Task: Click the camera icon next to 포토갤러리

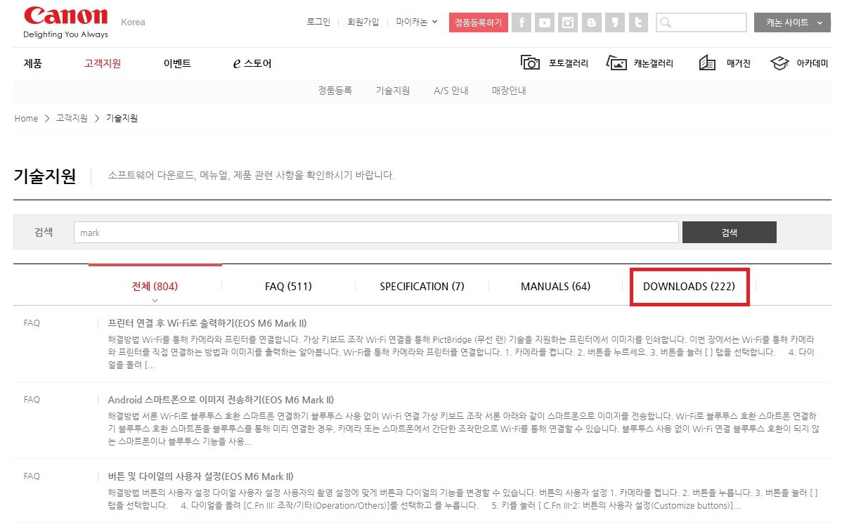Action: coord(530,63)
